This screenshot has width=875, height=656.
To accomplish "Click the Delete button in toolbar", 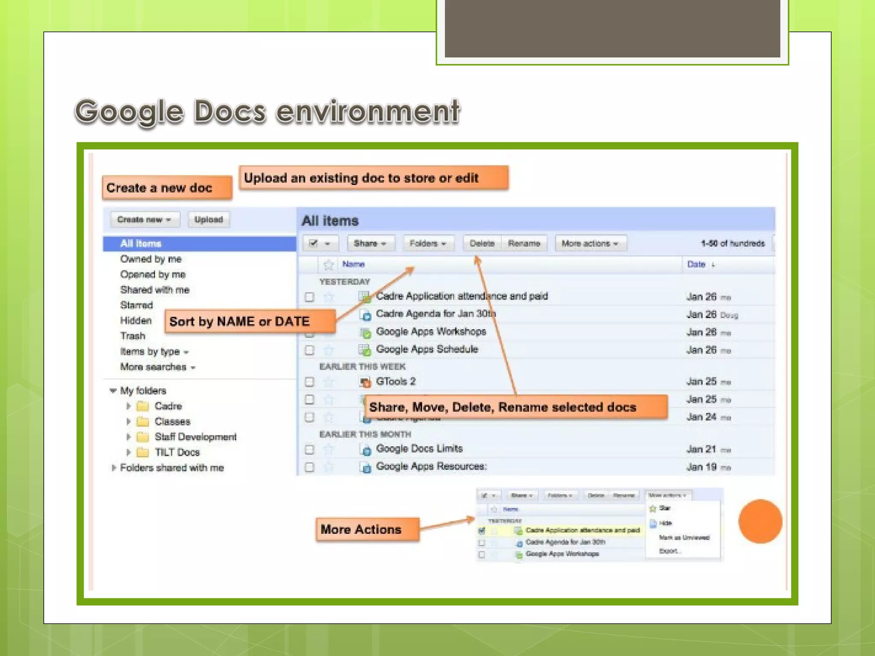I will pyautogui.click(x=482, y=243).
